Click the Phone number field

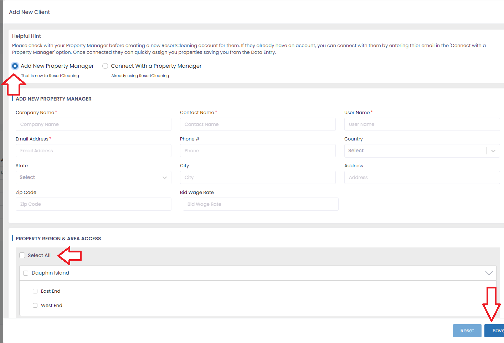pos(258,151)
